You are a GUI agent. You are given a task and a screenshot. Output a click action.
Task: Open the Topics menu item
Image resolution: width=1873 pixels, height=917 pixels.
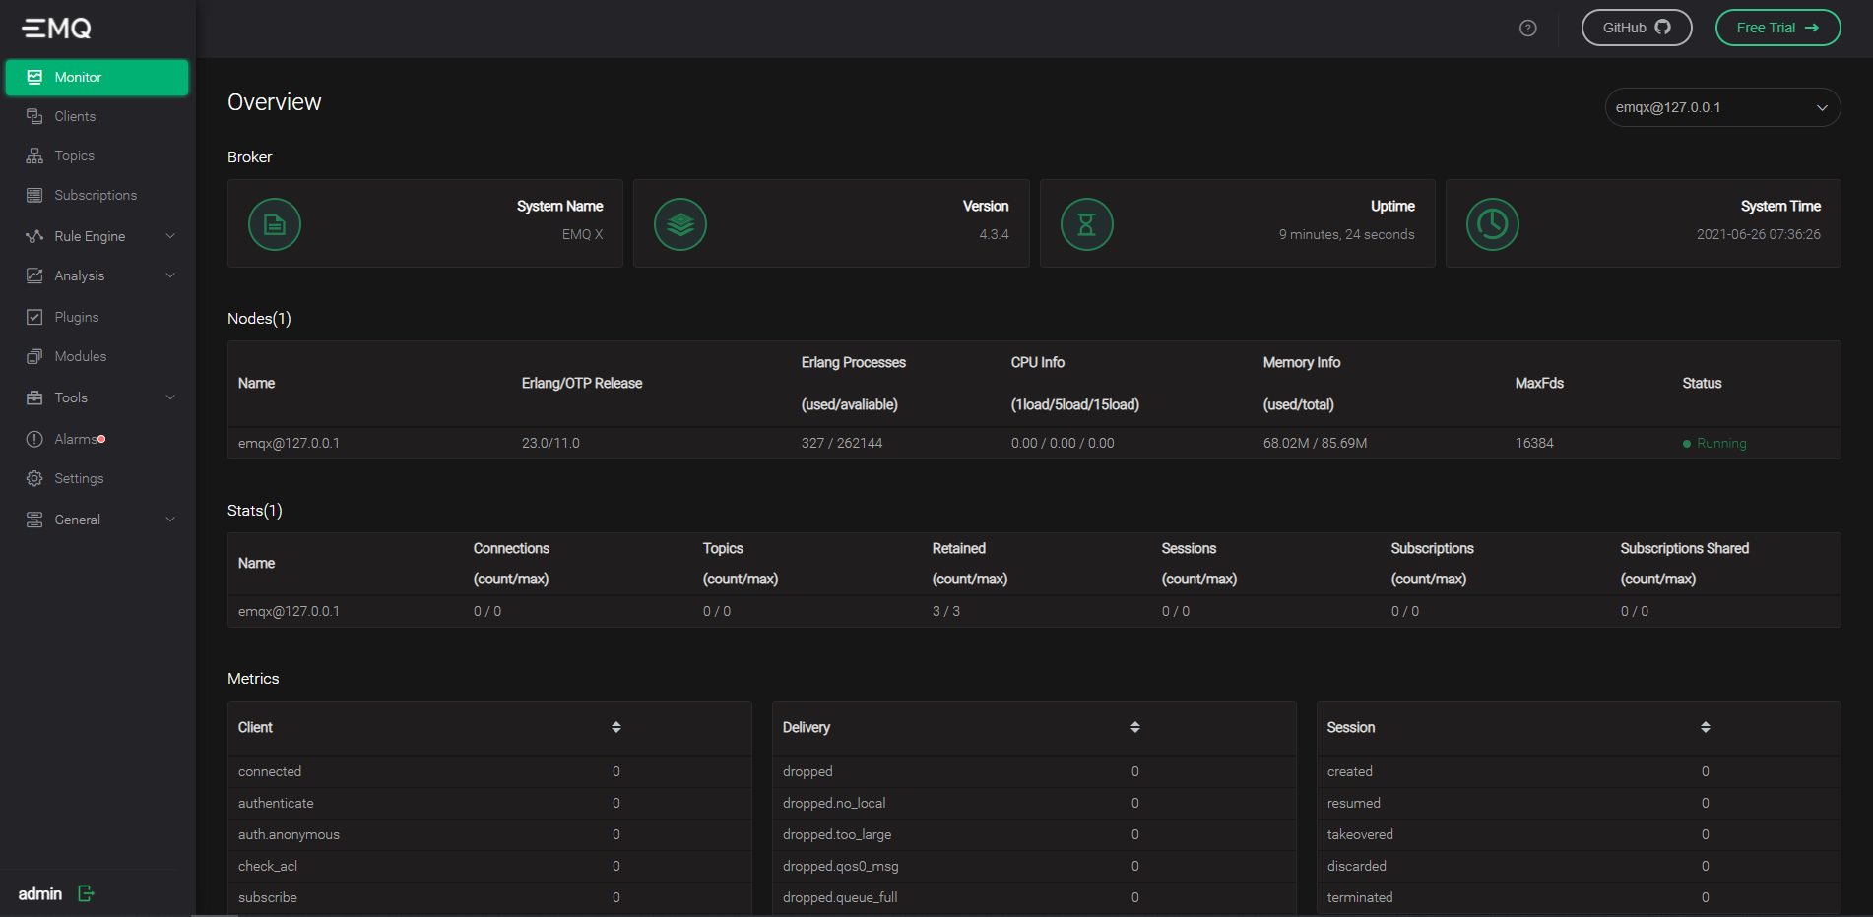tap(97, 155)
